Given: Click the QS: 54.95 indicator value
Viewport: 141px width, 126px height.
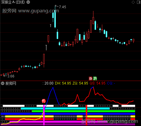Looking at the screenshot, I should 98,83.
